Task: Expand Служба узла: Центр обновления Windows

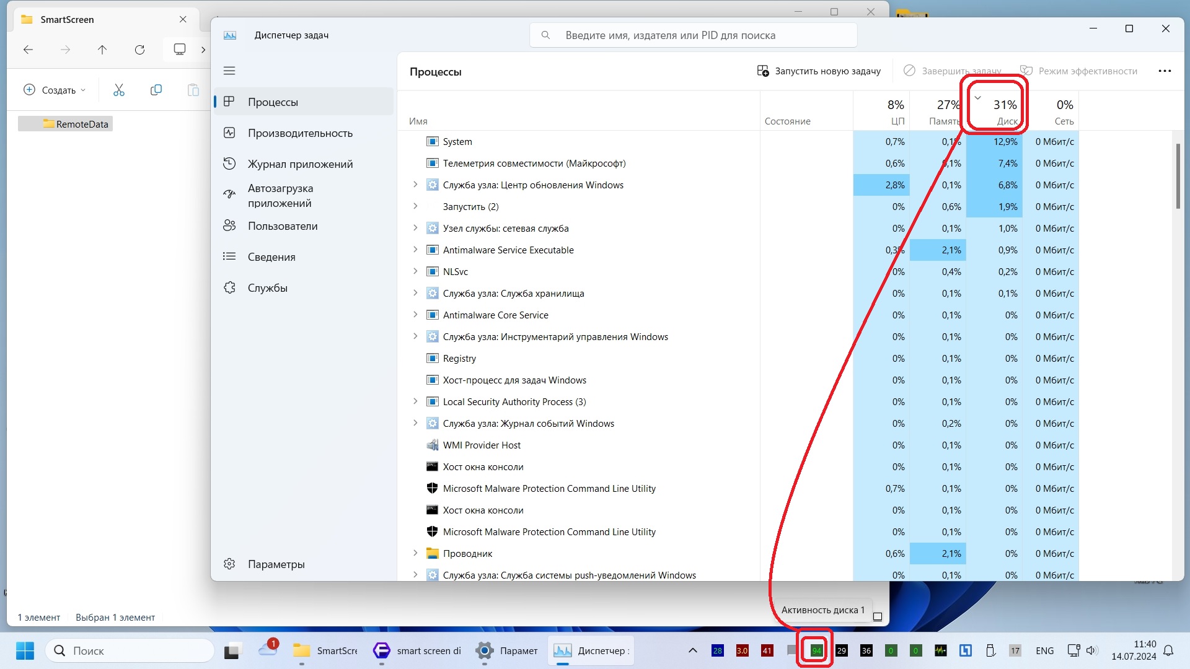Action: tap(415, 185)
